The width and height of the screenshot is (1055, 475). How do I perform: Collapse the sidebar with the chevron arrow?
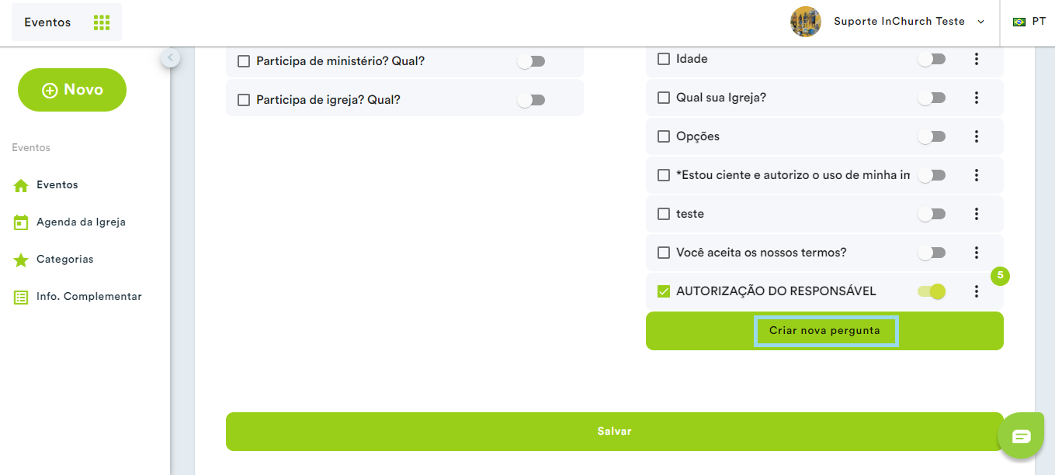171,58
